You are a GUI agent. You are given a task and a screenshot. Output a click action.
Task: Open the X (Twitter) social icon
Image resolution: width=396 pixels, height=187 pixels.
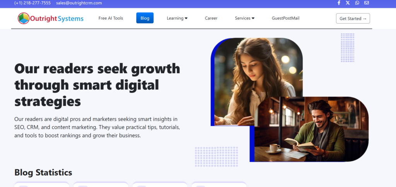[x=348, y=3]
